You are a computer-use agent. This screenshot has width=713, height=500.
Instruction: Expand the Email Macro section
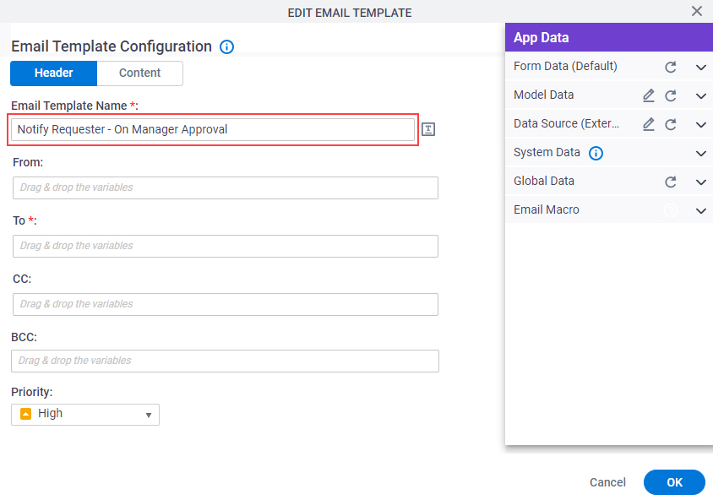click(x=700, y=210)
